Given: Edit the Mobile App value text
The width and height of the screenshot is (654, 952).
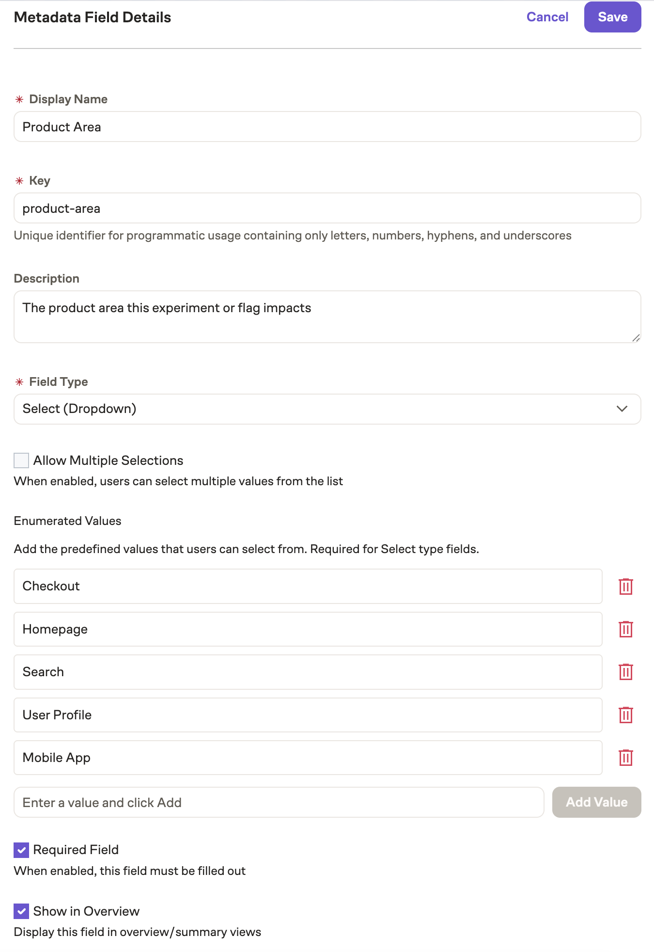Looking at the screenshot, I should (x=308, y=758).
